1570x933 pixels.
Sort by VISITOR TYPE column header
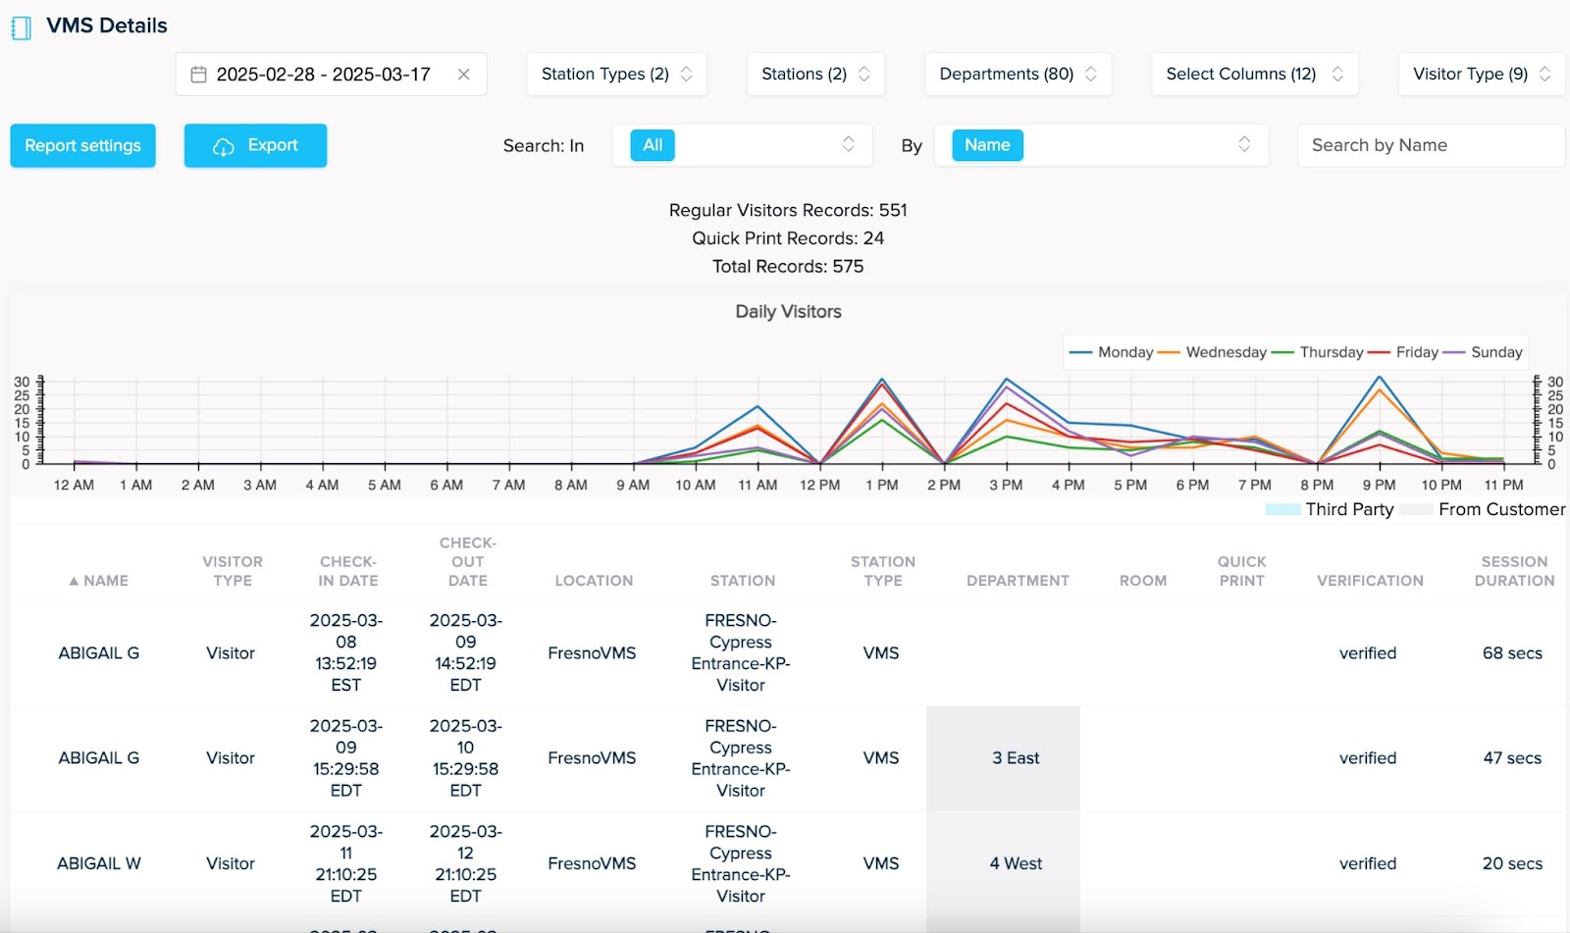(x=233, y=571)
